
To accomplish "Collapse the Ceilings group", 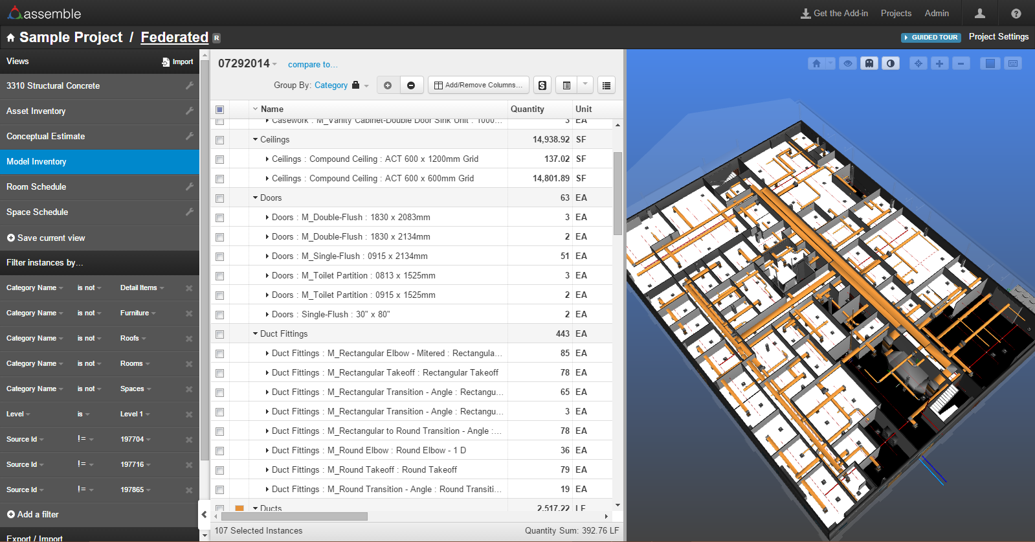I will (x=255, y=139).
